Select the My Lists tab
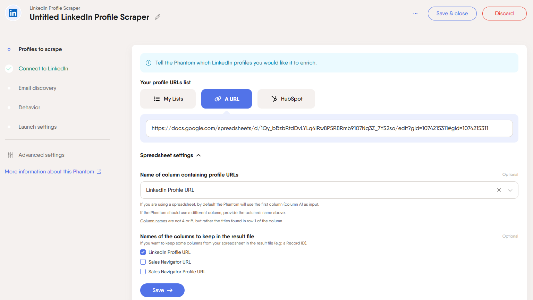This screenshot has width=533, height=300. click(x=168, y=99)
